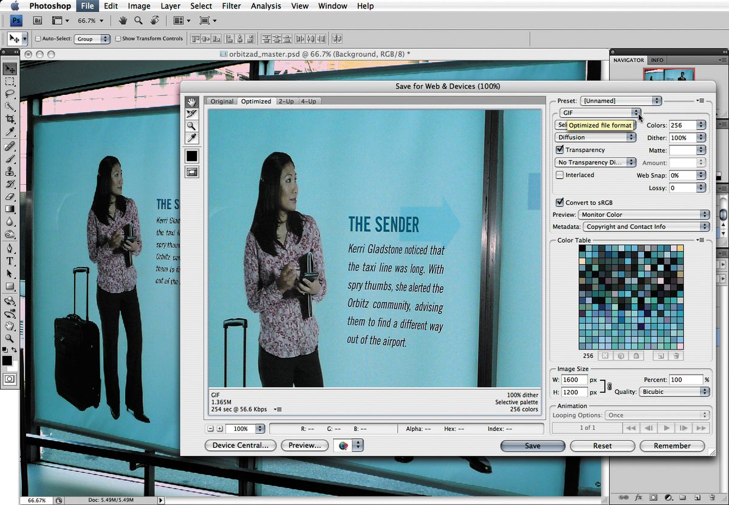This screenshot has height=505, width=729.
Task: Open the GIF file format dropdown
Action: (600, 113)
